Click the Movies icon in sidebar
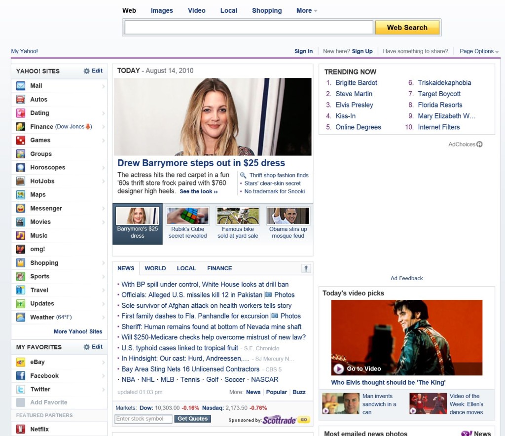505x436 pixels. [x=21, y=222]
